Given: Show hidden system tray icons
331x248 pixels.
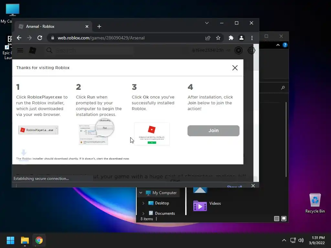Looking at the screenshot, I should click(284, 240).
